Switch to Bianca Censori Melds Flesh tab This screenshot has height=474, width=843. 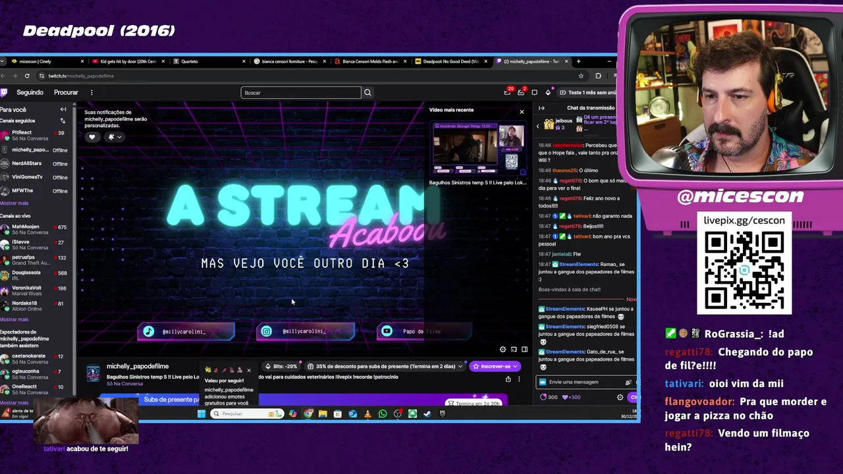click(x=370, y=61)
